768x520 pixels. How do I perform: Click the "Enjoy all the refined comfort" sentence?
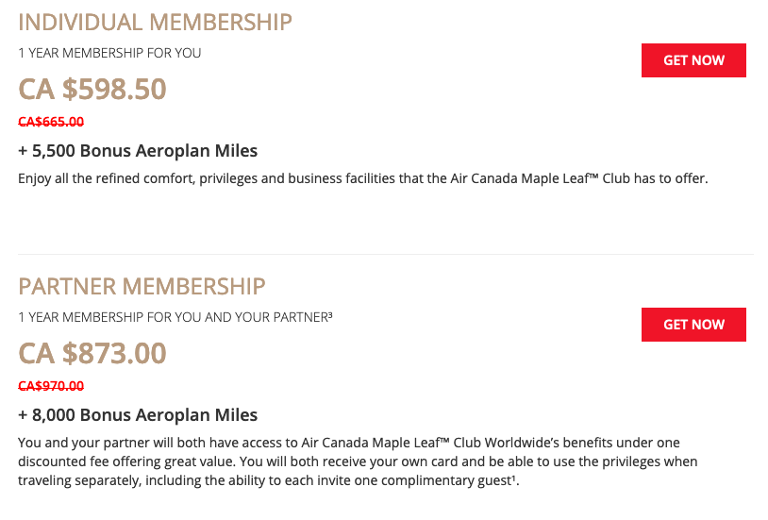coord(113,177)
